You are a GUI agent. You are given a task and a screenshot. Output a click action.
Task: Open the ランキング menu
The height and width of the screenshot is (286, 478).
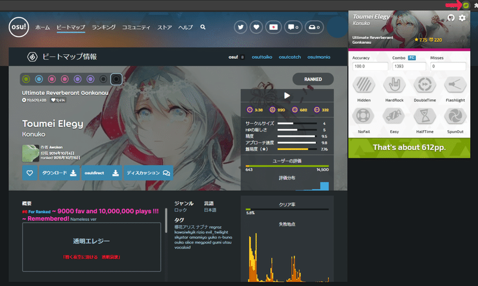coord(103,27)
